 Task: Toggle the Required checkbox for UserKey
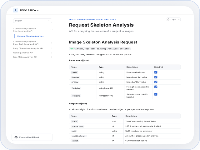click(x=156, y=77)
